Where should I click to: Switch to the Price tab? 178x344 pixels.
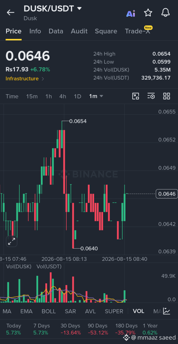click(13, 31)
